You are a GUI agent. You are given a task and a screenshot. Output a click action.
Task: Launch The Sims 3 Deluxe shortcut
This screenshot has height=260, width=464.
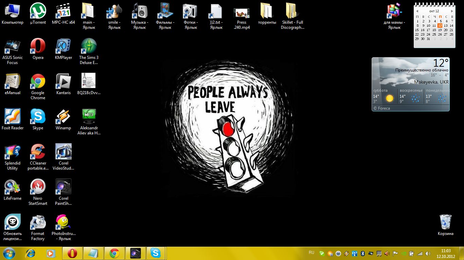tap(89, 51)
